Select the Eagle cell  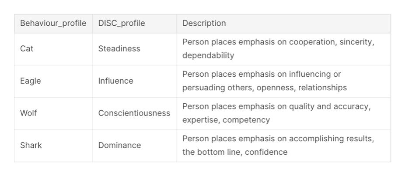point(53,81)
